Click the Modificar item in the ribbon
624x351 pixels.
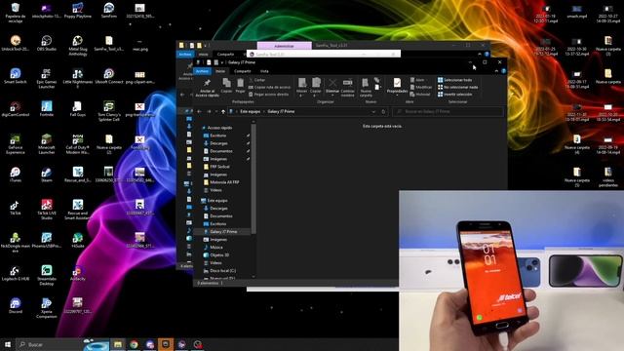click(420, 87)
